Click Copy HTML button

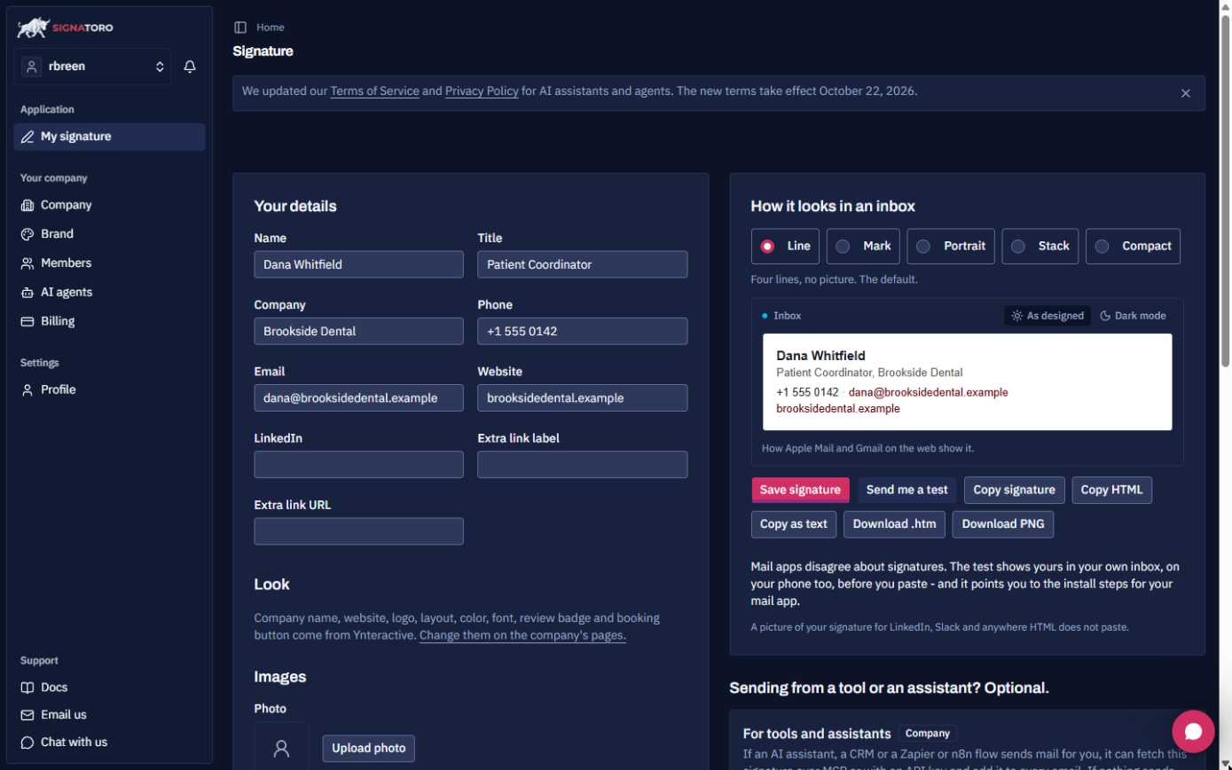pyautogui.click(x=1112, y=490)
